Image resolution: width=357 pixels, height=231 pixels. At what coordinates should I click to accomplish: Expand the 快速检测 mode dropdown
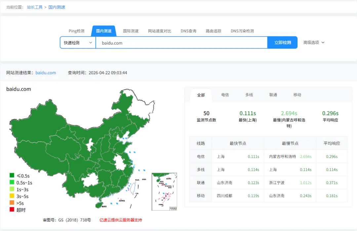[78, 43]
